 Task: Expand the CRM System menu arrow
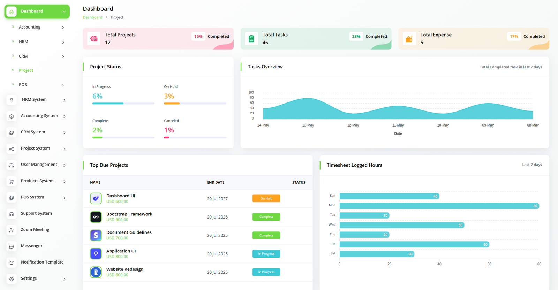click(x=65, y=132)
